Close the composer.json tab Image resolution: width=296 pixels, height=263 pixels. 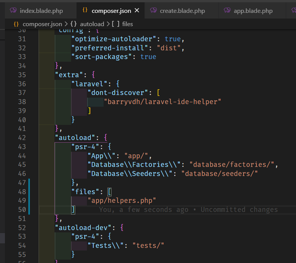click(137, 10)
